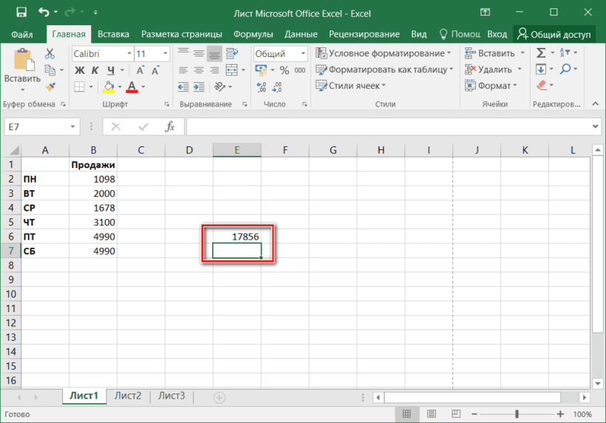Toggle italic (К) formatting
Viewport: 606px width, 423px height.
[x=95, y=70]
